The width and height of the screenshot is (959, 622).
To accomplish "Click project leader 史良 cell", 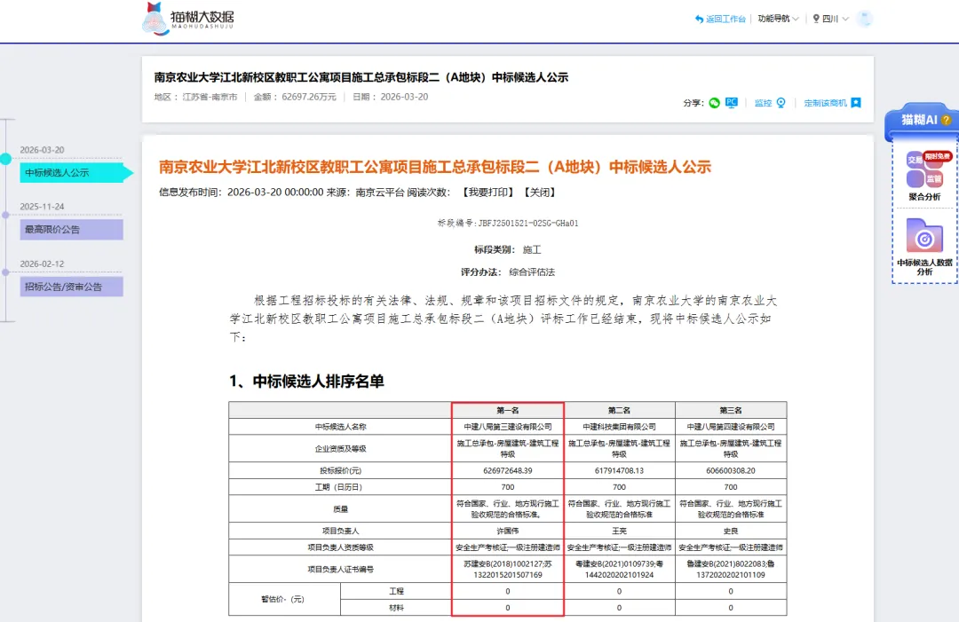I will [730, 531].
